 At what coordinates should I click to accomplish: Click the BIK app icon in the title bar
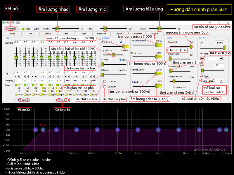point(4,23)
